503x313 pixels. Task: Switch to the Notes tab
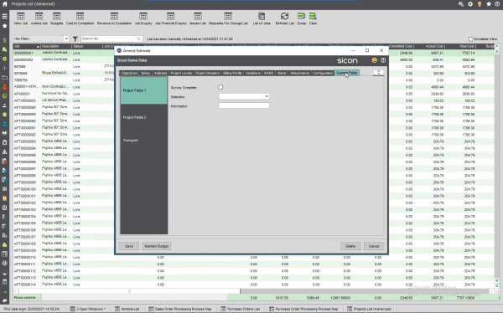[x=145, y=73]
